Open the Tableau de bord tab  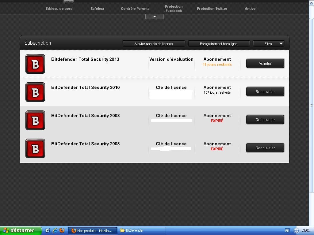point(59,9)
